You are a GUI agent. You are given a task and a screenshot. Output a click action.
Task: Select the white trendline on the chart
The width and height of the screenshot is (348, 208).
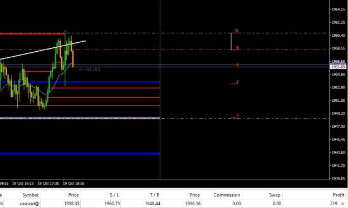pyautogui.click(x=43, y=50)
